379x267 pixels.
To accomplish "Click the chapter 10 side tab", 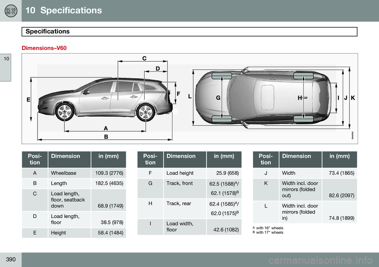I will (x=6, y=67).
